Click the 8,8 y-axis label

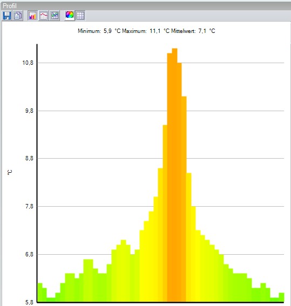tap(29, 158)
